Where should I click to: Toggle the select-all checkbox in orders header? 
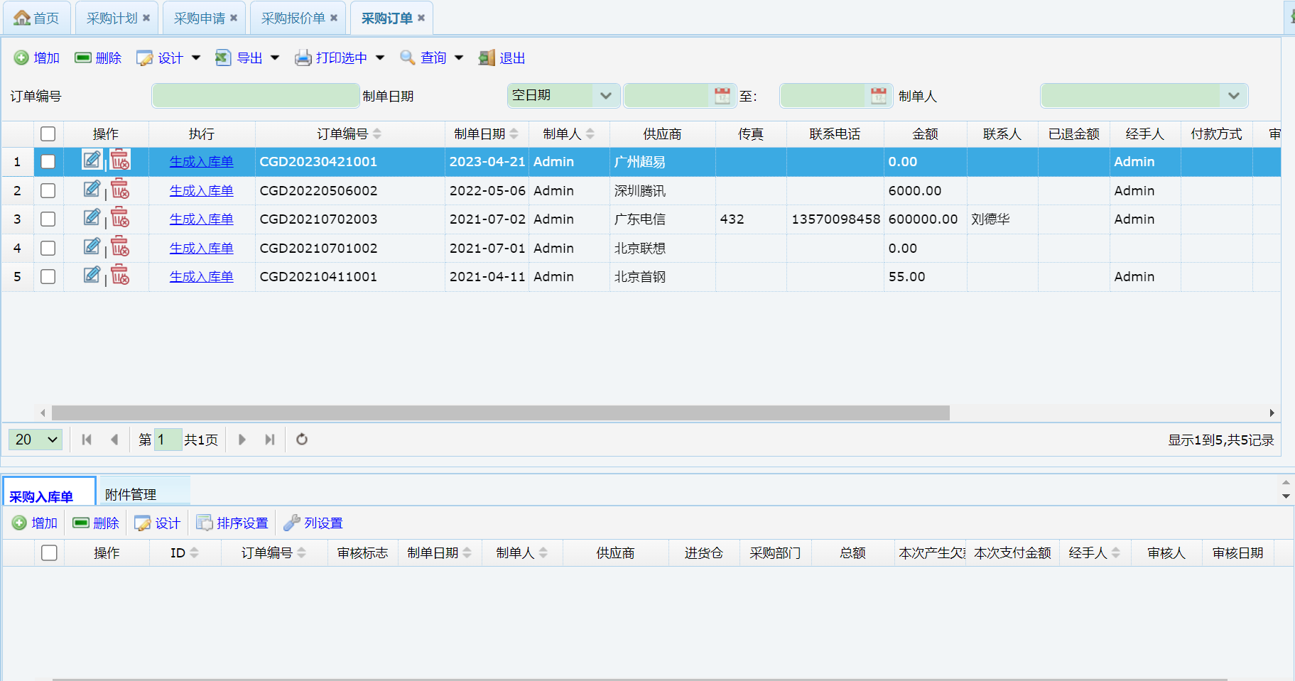click(x=48, y=134)
